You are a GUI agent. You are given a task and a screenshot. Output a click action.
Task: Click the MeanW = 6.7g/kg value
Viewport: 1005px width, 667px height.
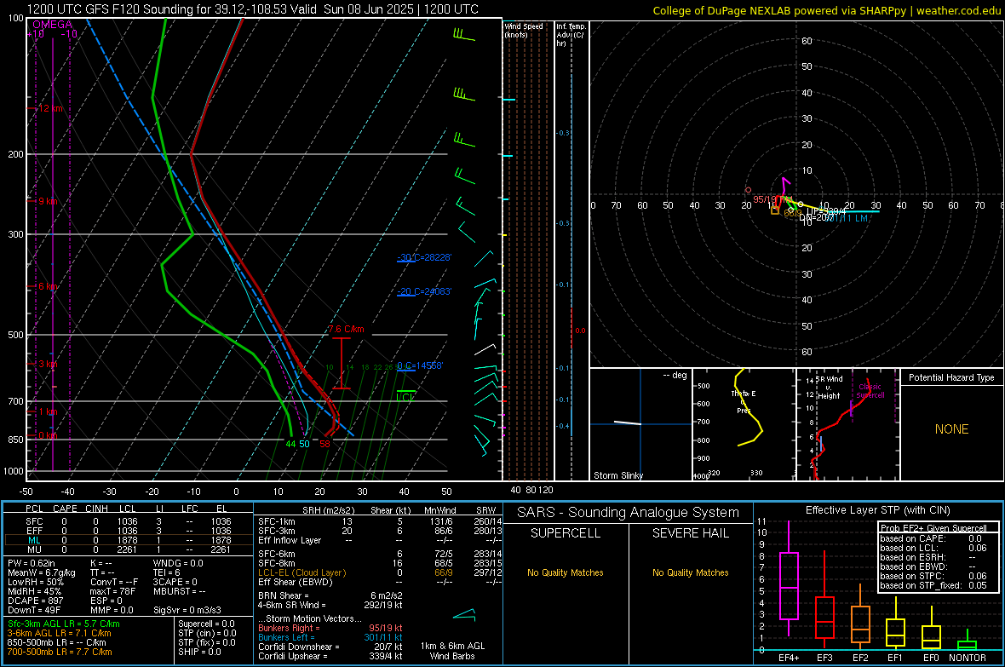pos(41,572)
